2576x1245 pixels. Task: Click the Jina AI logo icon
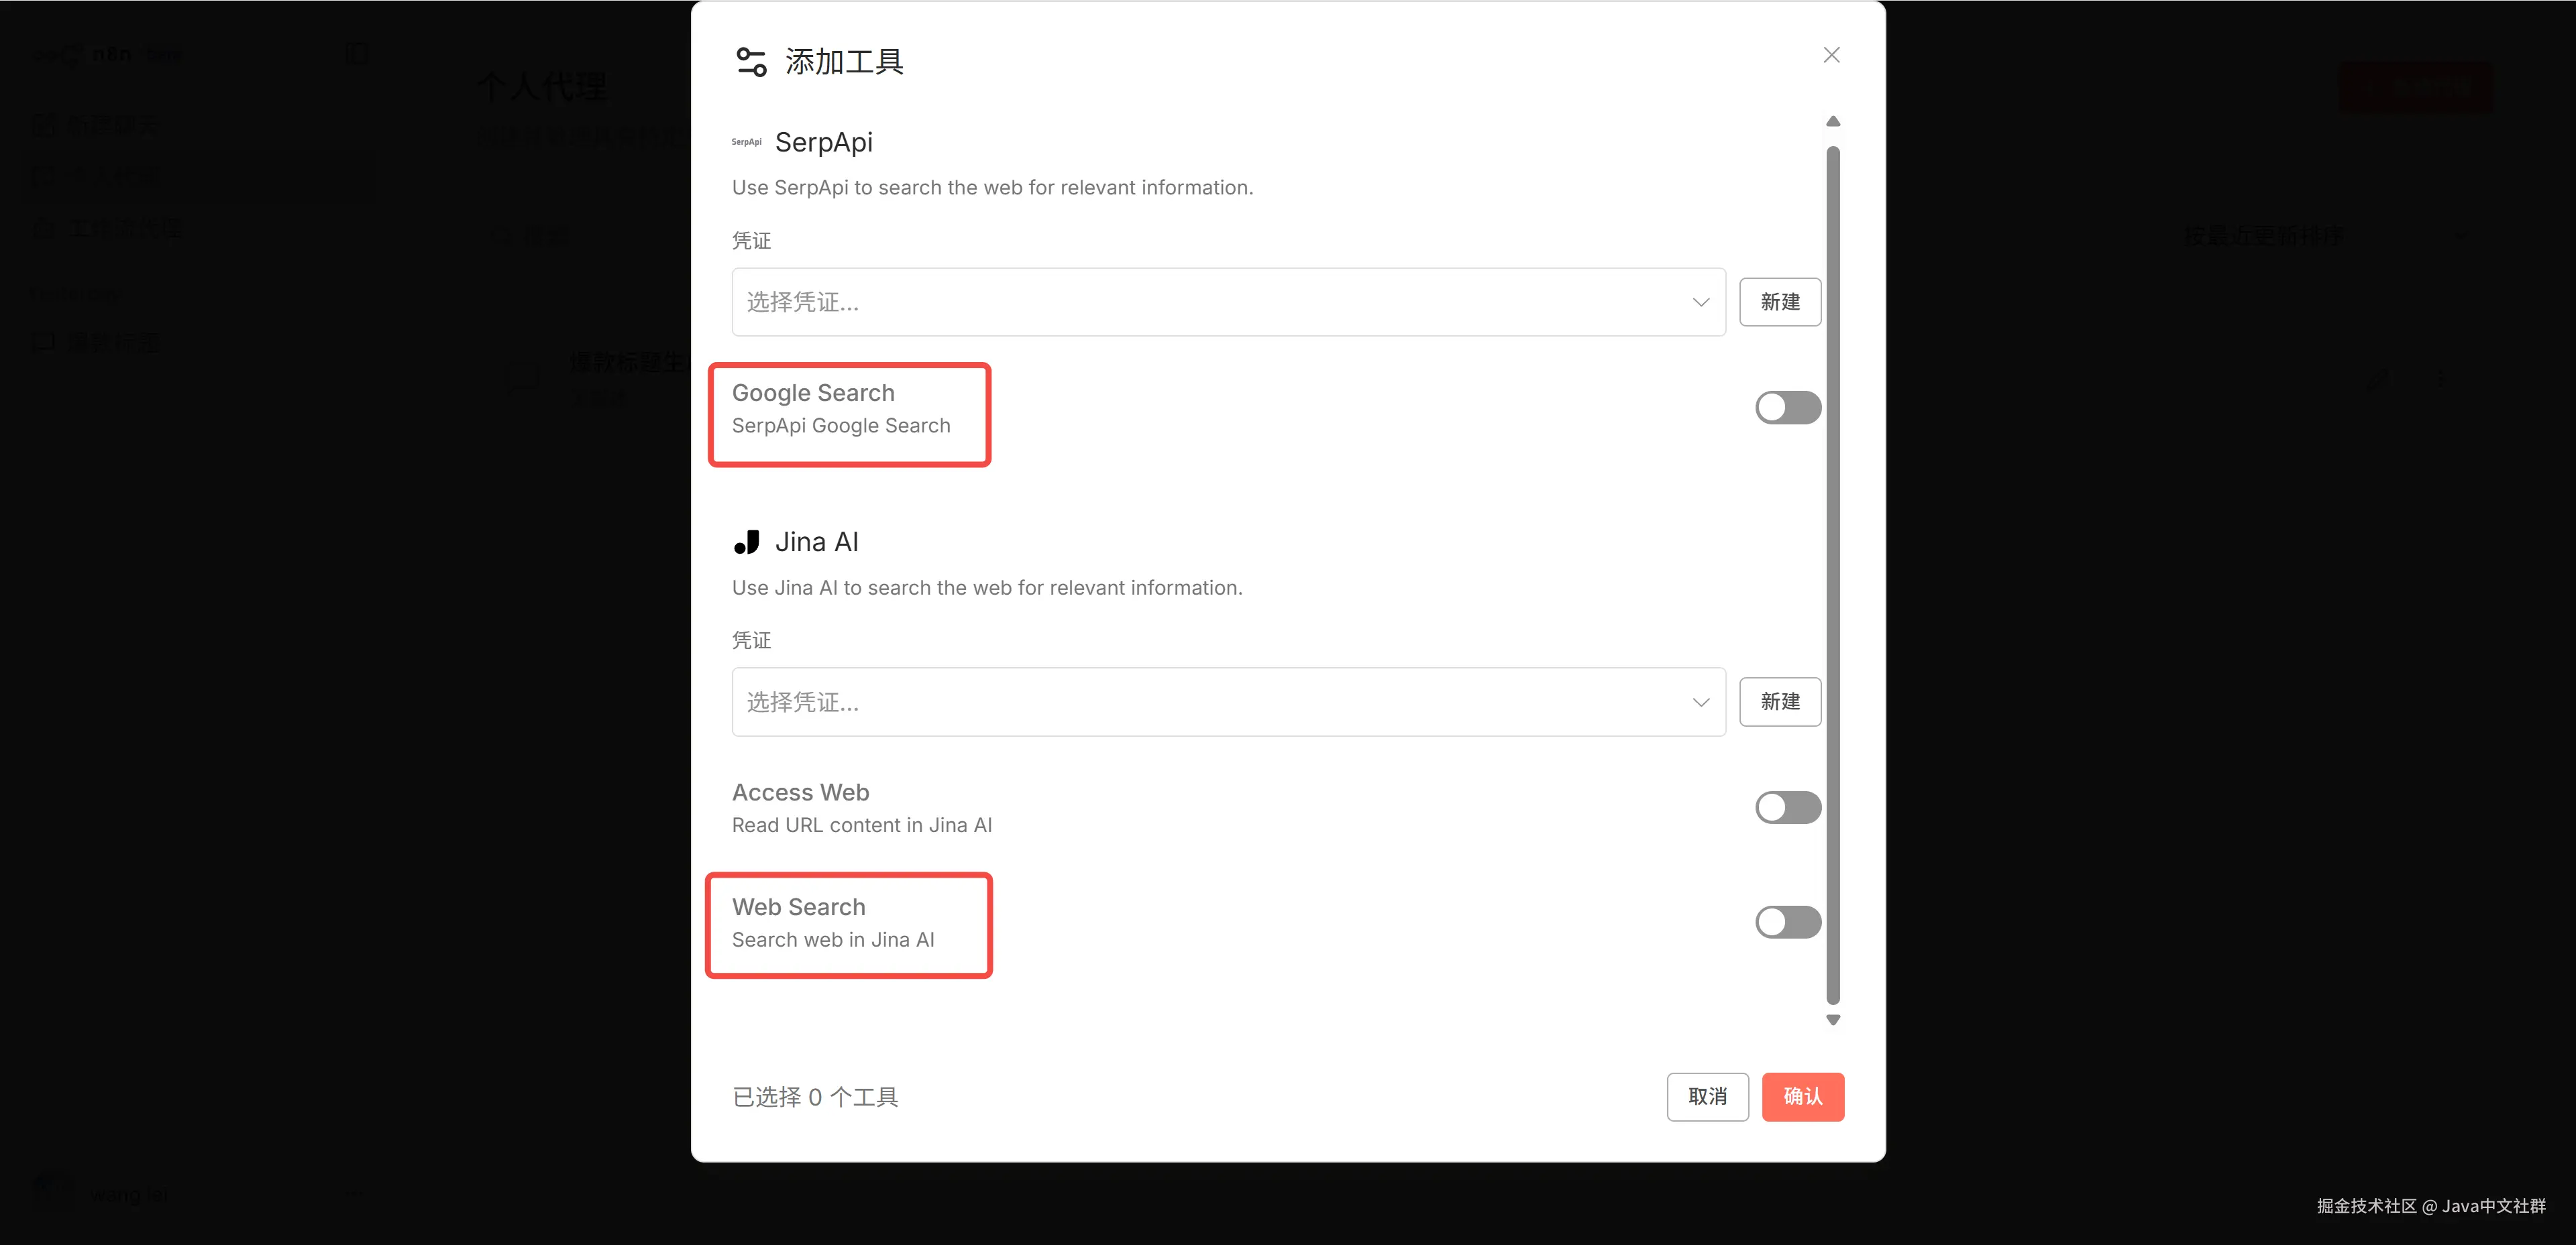(x=747, y=542)
